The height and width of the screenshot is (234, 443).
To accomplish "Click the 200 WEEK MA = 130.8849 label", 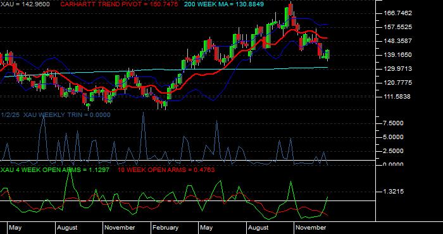I will (x=224, y=4).
